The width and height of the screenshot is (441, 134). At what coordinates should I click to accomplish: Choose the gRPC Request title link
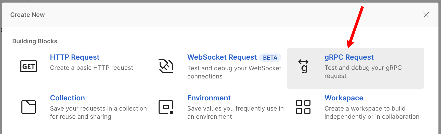pyautogui.click(x=349, y=57)
